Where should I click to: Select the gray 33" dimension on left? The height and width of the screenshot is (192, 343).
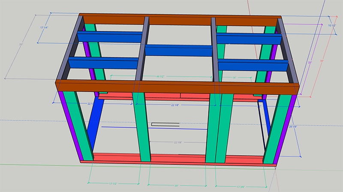(x=21, y=45)
